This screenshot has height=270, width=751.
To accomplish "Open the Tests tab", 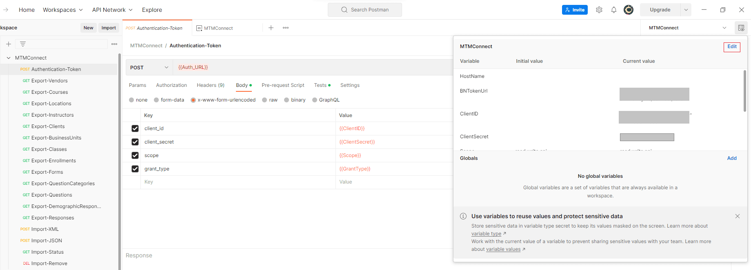I will pos(322,85).
